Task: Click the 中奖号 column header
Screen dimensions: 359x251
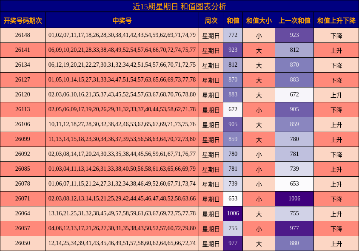Action: (x=122, y=20)
